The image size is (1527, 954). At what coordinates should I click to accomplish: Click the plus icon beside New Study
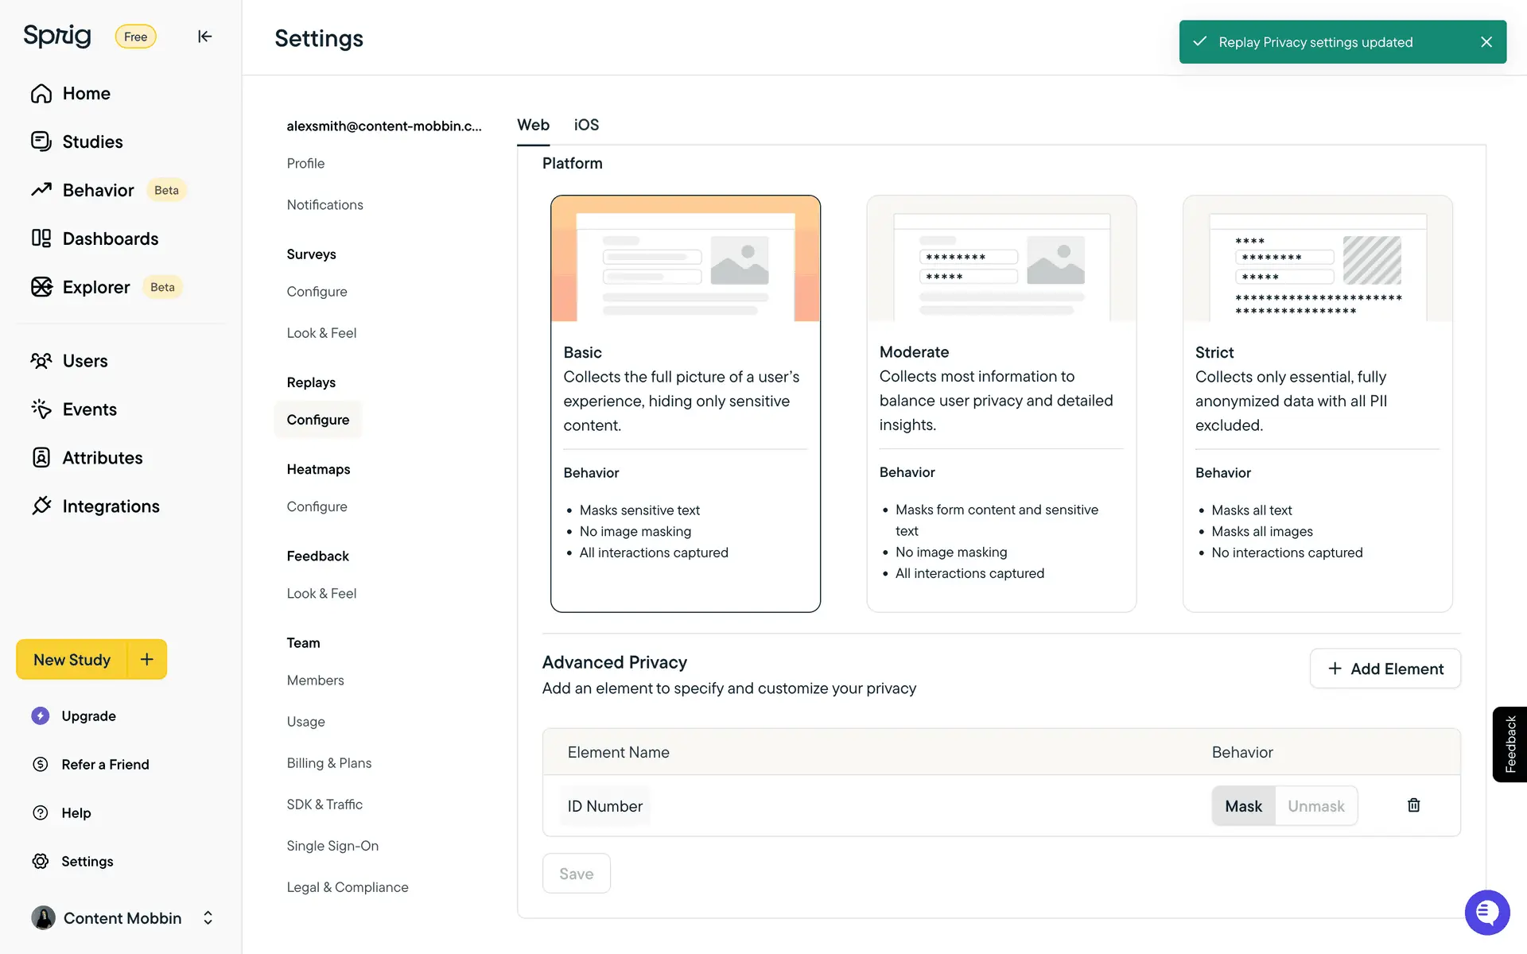point(147,659)
